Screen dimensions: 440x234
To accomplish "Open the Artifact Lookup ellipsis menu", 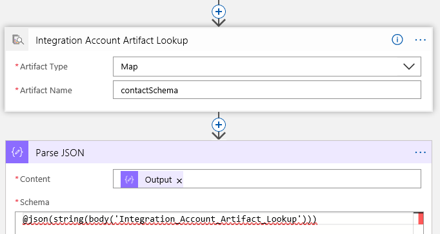I will click(420, 40).
